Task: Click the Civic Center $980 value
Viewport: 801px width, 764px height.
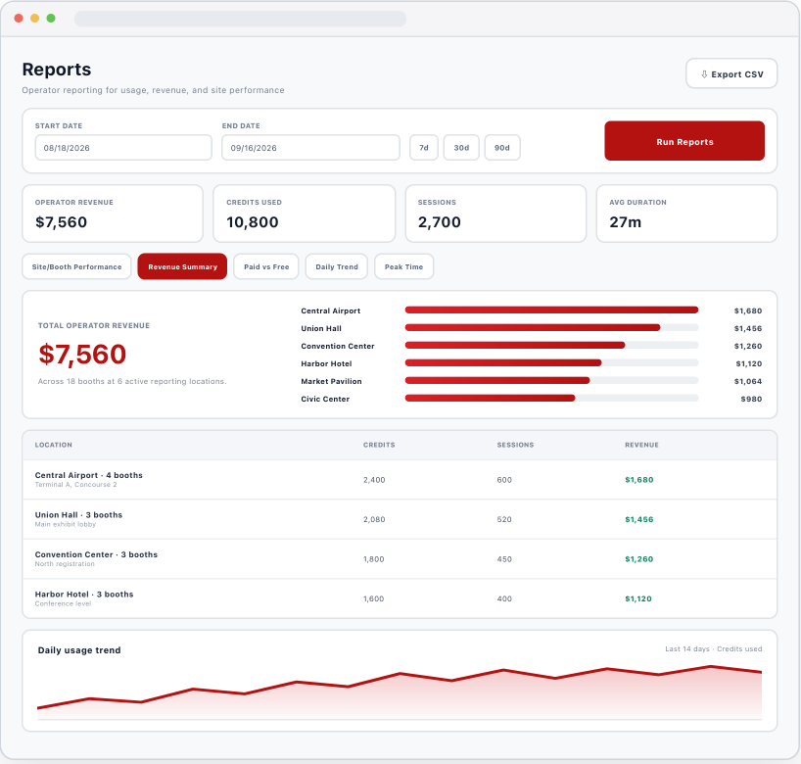Action: (x=751, y=399)
